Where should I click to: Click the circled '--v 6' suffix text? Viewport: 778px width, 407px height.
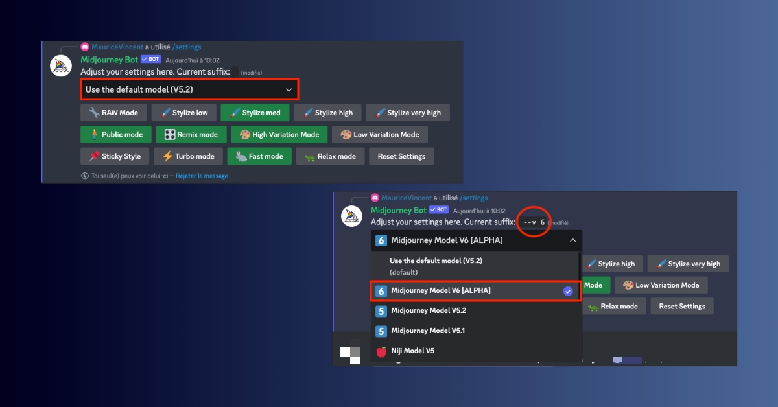coord(534,222)
